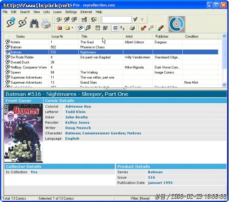Expand the folder icon dropdown arrow
The height and width of the screenshot is (202, 229).
pos(72,28)
